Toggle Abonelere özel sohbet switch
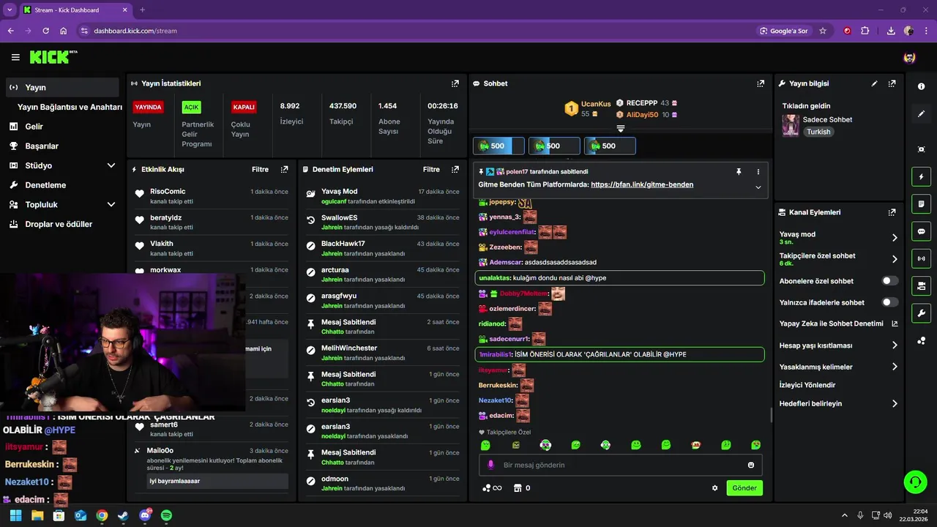This screenshot has width=937, height=527. (x=890, y=281)
